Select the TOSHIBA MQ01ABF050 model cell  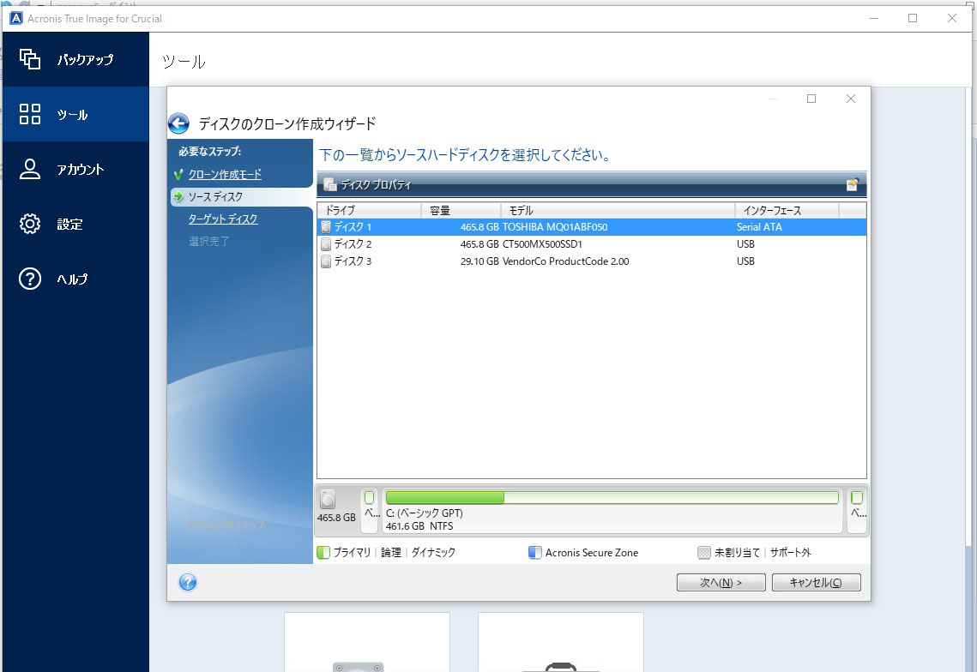(554, 227)
